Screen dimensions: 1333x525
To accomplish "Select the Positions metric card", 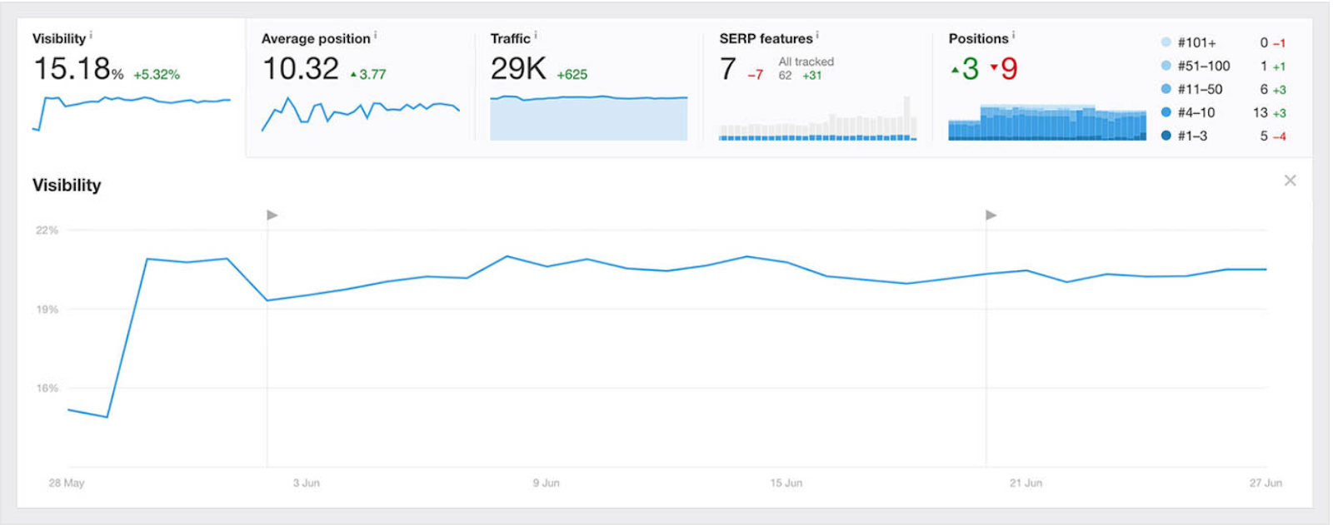I will coord(1122,87).
